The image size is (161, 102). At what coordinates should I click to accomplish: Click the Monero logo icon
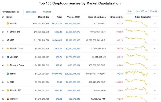tap(8, 99)
